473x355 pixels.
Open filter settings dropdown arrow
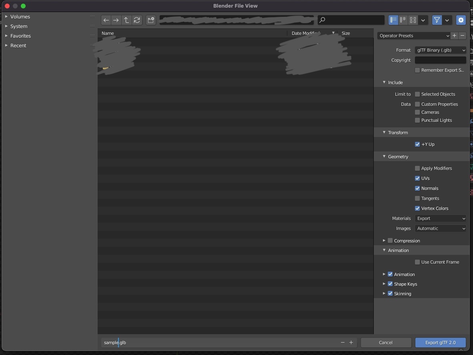[x=447, y=20]
